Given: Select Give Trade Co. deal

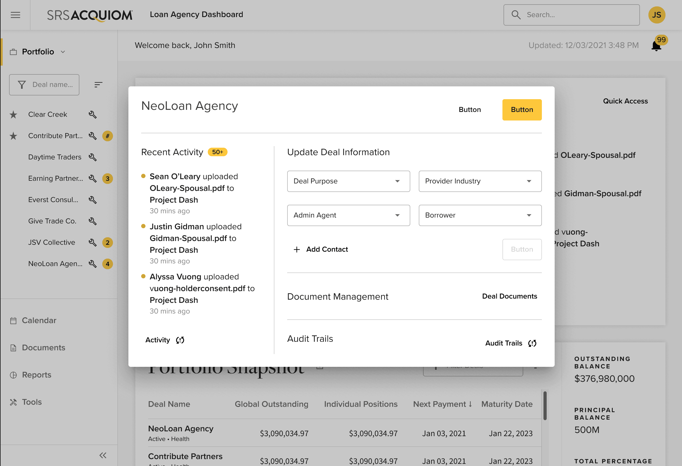Looking at the screenshot, I should (52, 221).
